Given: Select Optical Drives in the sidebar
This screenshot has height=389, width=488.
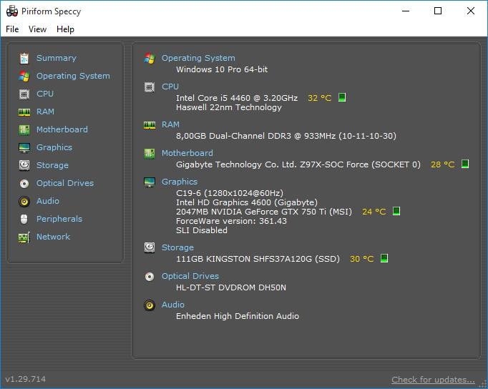Looking at the screenshot, I should [65, 184].
